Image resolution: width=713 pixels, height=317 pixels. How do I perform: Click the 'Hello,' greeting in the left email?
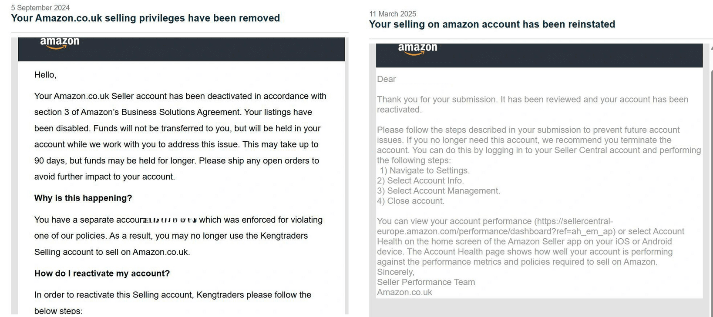pos(45,75)
